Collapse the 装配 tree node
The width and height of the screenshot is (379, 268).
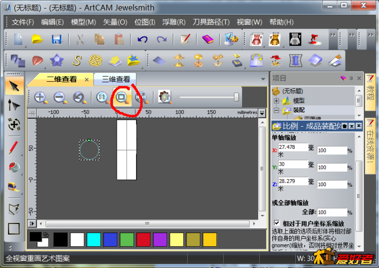(276, 110)
